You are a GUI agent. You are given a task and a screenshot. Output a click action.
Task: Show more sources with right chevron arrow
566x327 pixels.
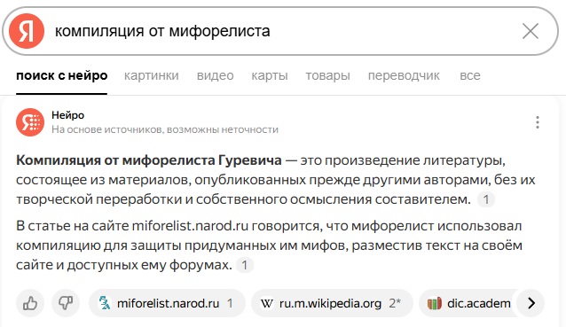tap(531, 303)
